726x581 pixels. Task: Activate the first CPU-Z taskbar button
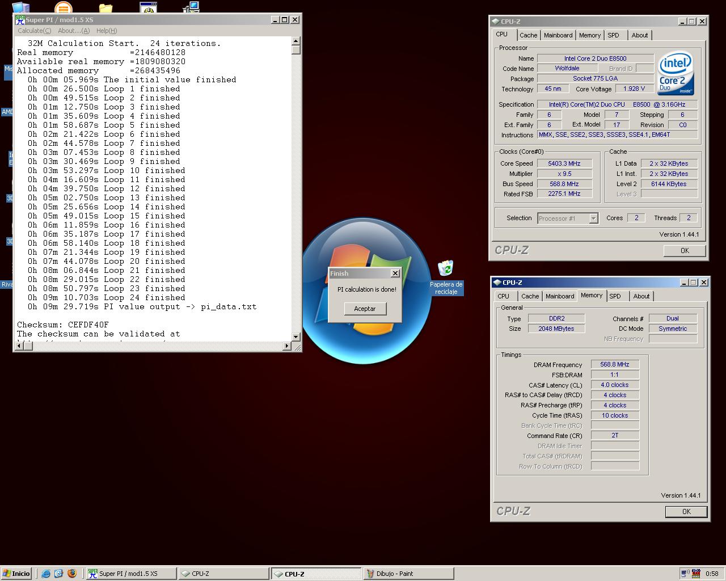(x=223, y=574)
